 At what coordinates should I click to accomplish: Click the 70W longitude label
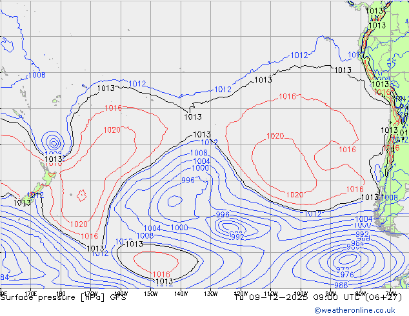[x=391, y=293]
